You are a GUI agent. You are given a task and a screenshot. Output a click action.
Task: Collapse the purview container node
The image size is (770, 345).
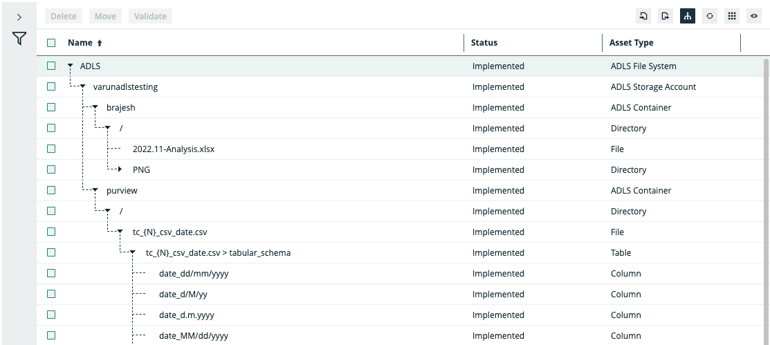pyautogui.click(x=95, y=191)
